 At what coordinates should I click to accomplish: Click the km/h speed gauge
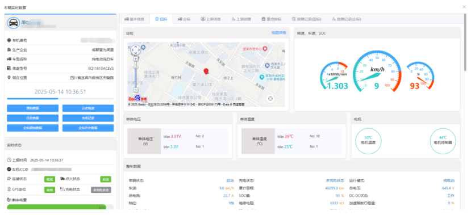[377, 71]
